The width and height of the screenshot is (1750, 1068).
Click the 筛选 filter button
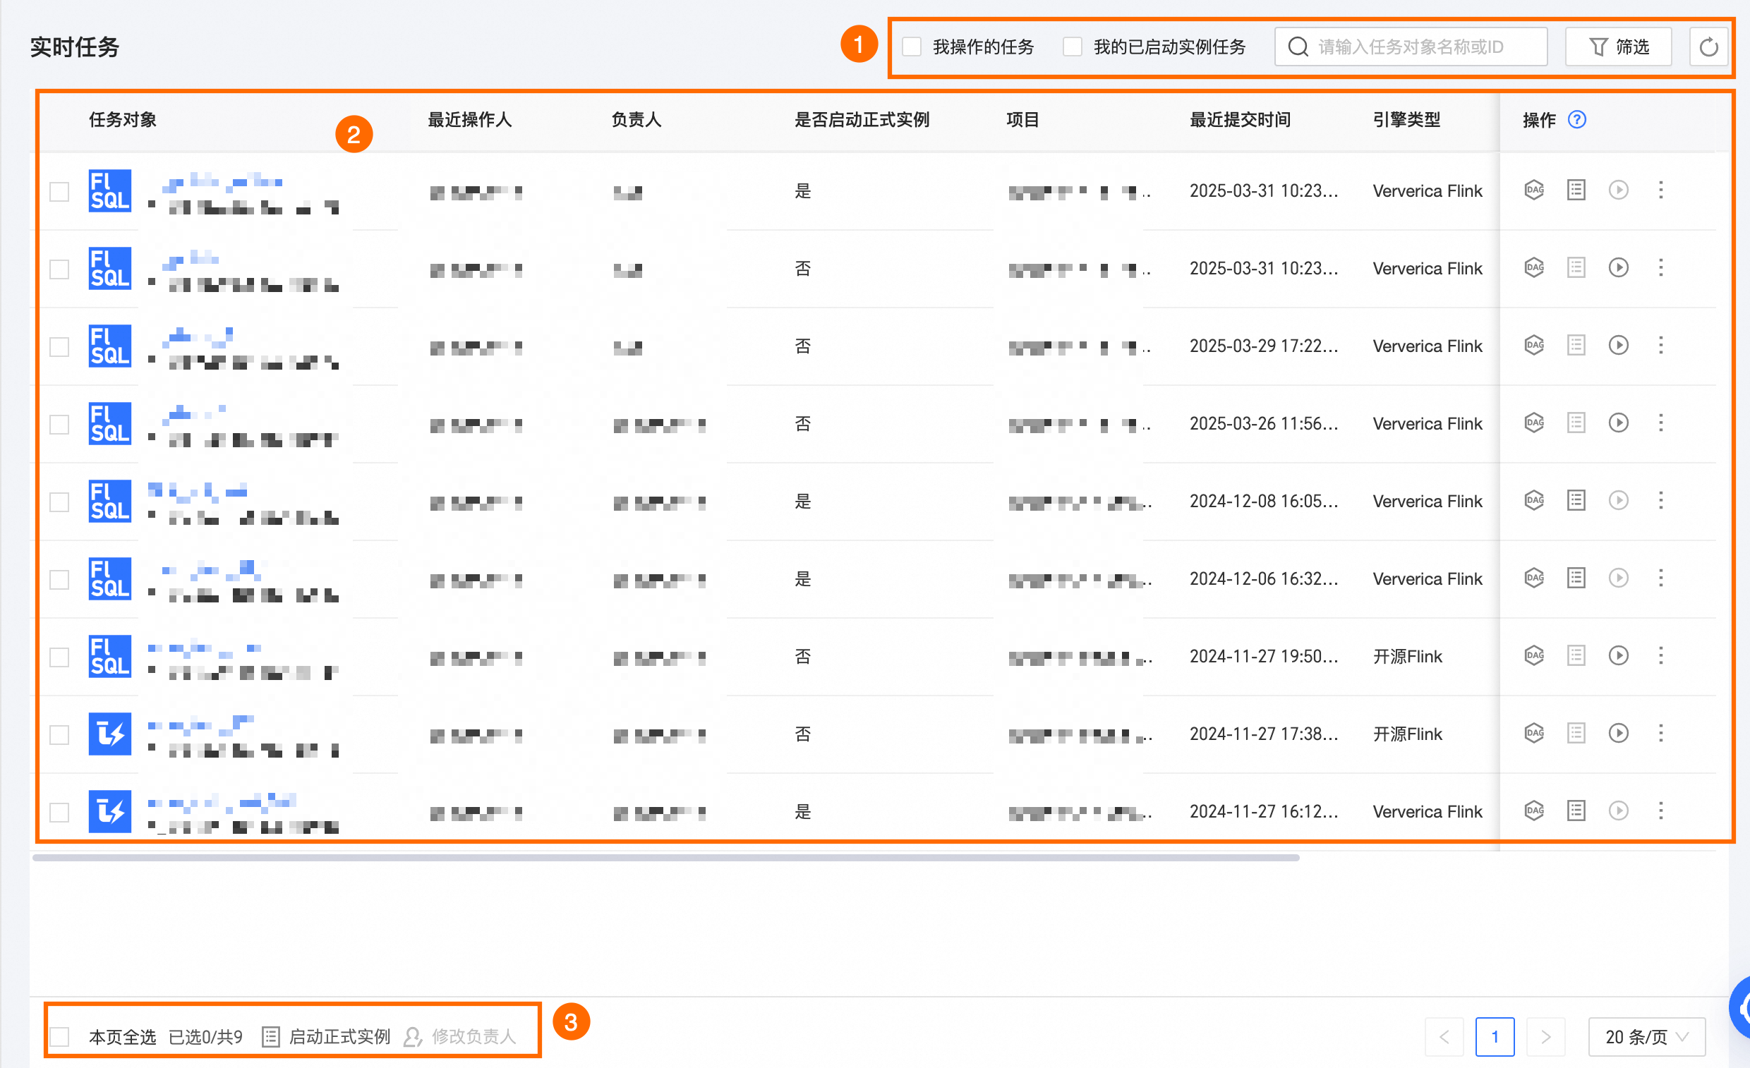[1618, 47]
